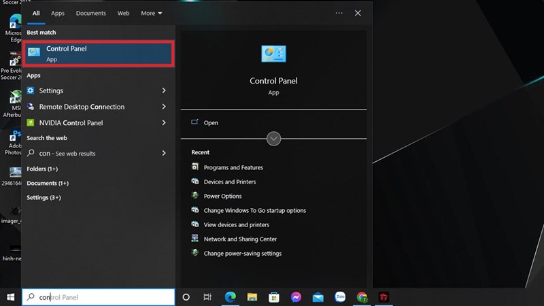Open the Windows Start button

point(11,297)
